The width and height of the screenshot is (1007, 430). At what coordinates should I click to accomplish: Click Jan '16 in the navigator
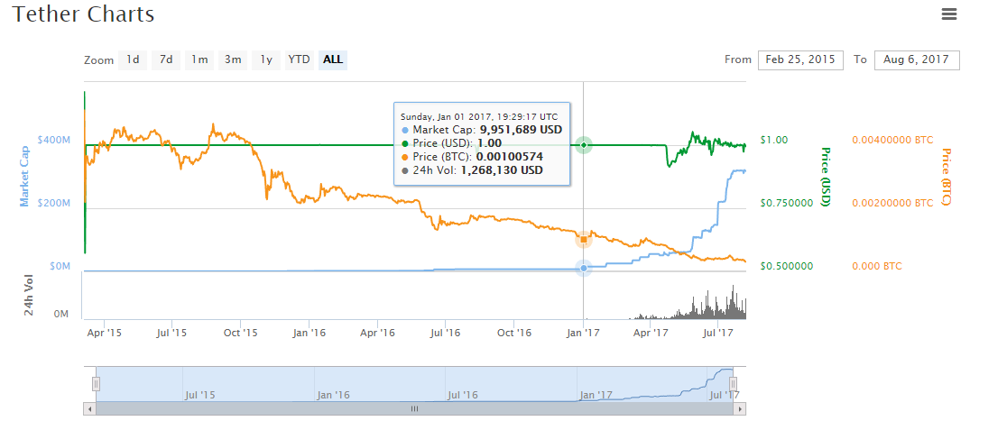[334, 395]
